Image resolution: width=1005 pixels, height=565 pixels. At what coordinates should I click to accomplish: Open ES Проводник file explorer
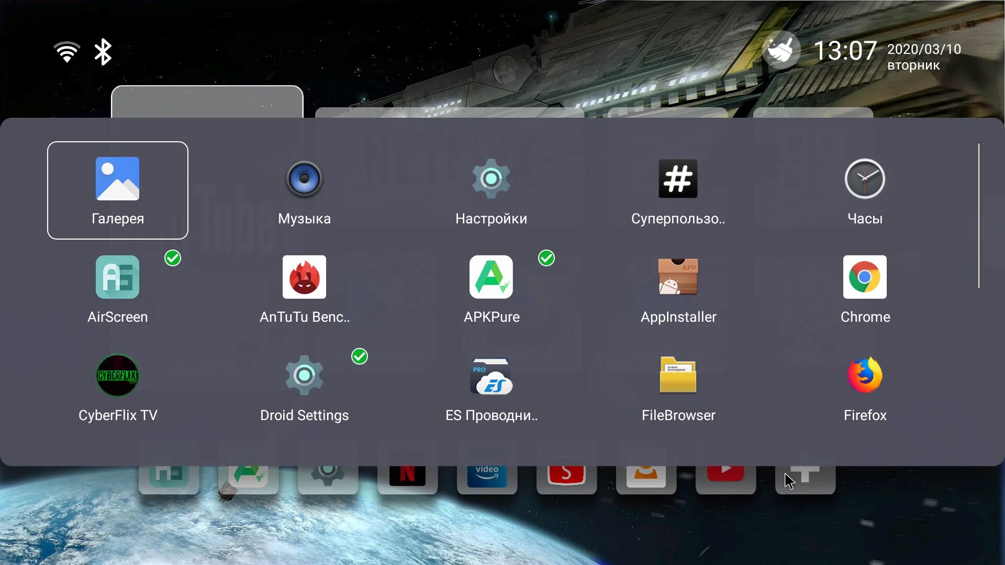tap(491, 387)
